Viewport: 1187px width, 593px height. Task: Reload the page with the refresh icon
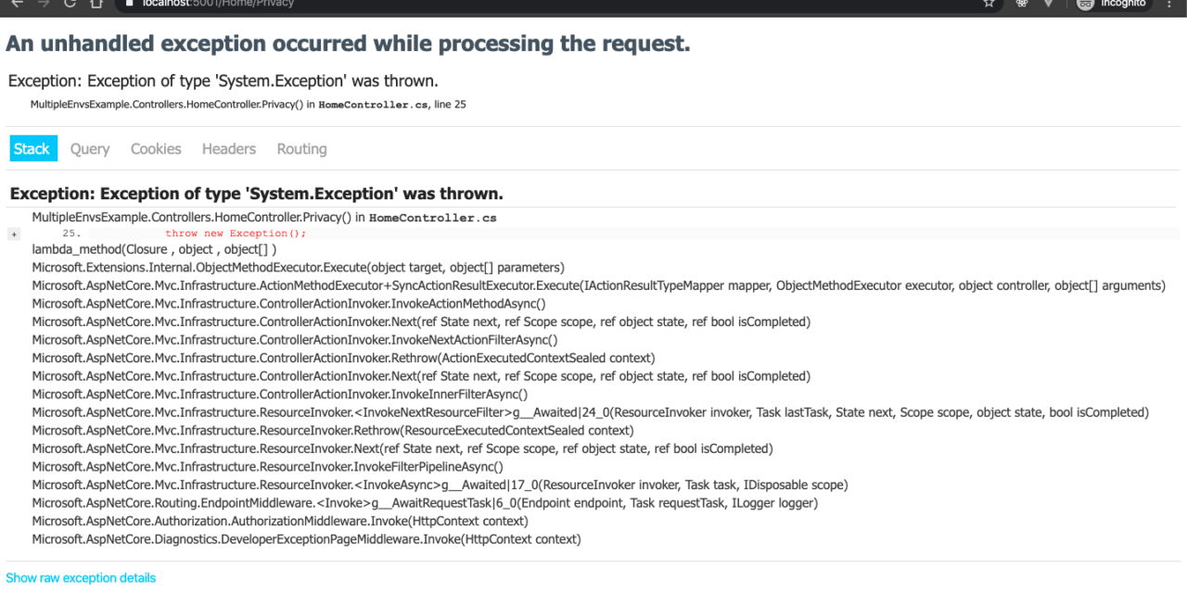pos(70,4)
